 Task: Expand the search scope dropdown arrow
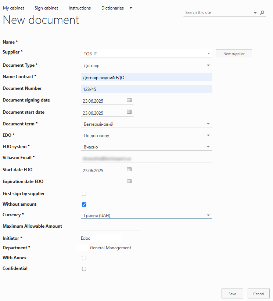255,13
